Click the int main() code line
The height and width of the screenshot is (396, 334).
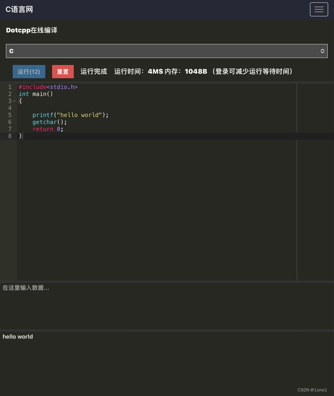[x=36, y=94]
